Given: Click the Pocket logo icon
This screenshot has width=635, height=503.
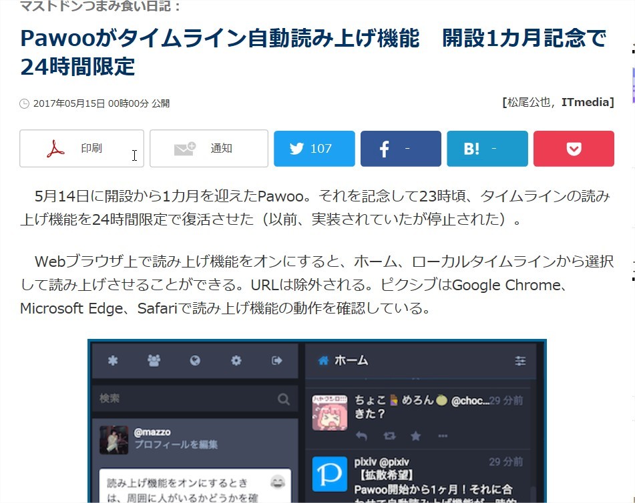Looking at the screenshot, I should (574, 149).
